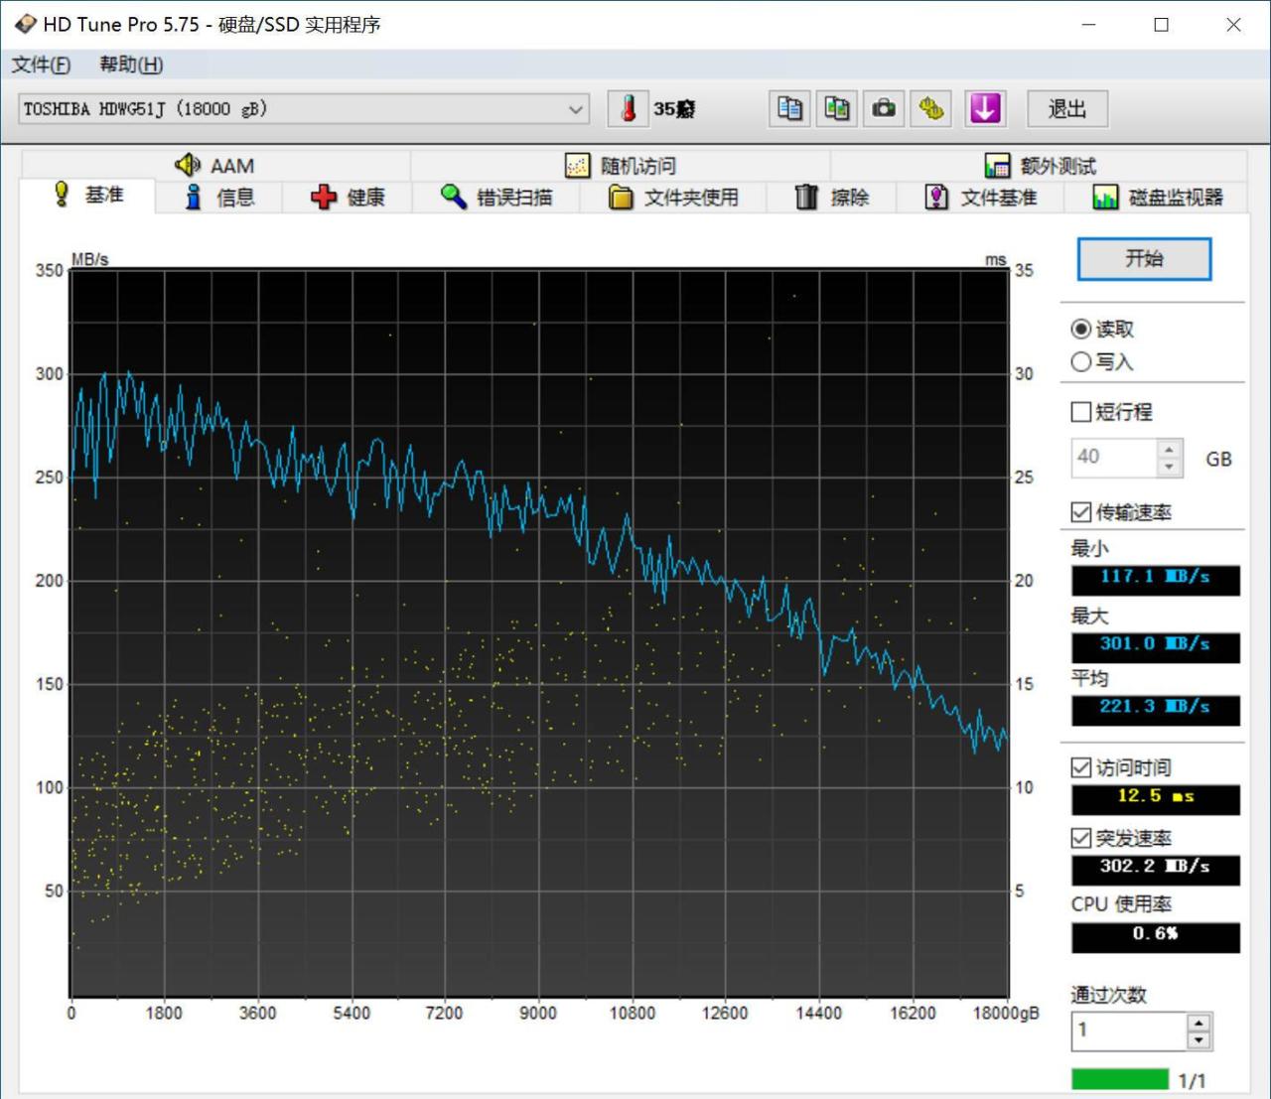Expand the TOSHIBA HDWG51J drive dropdown
This screenshot has width=1271, height=1099.
pyautogui.click(x=575, y=109)
